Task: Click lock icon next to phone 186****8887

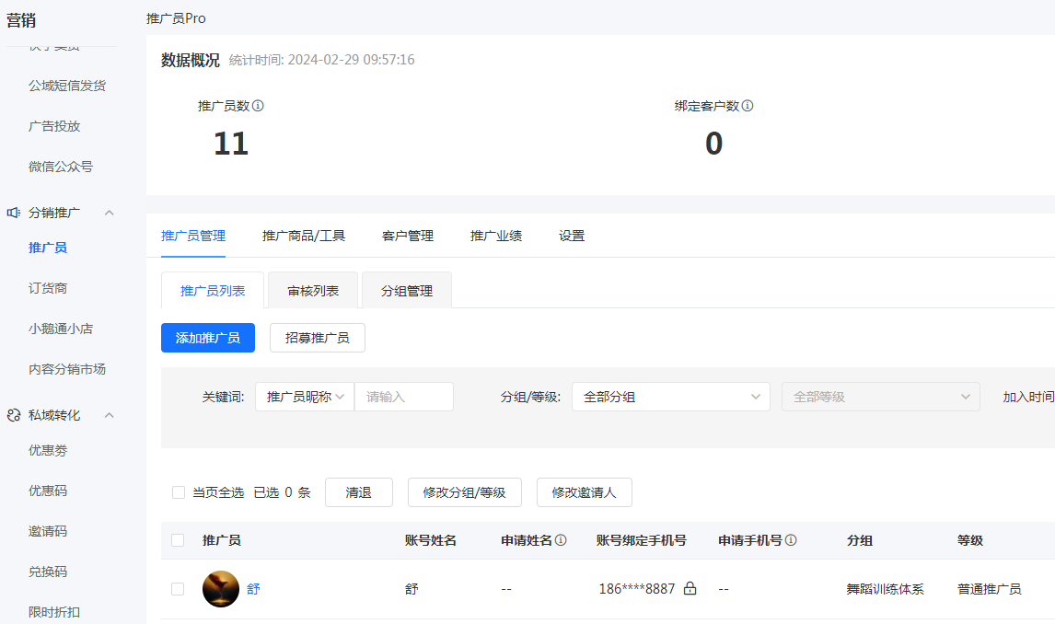Action: tap(690, 589)
